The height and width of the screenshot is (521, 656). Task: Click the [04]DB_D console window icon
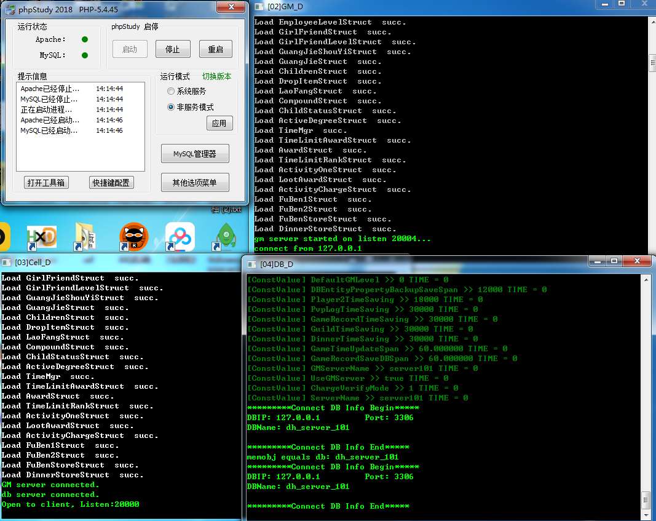pyautogui.click(x=252, y=264)
